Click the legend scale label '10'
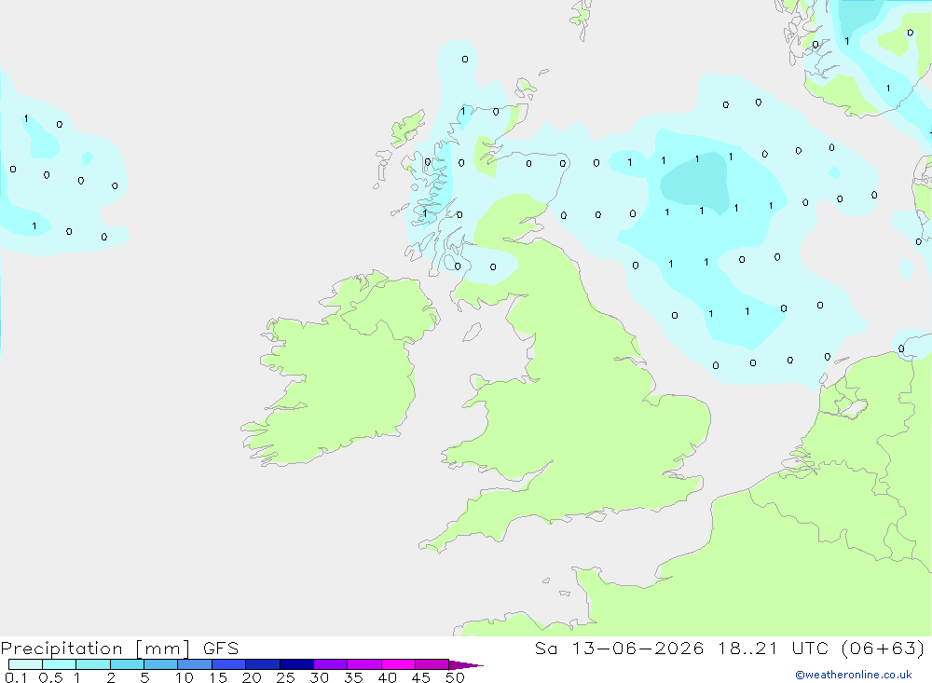The width and height of the screenshot is (932, 683). pos(184,677)
